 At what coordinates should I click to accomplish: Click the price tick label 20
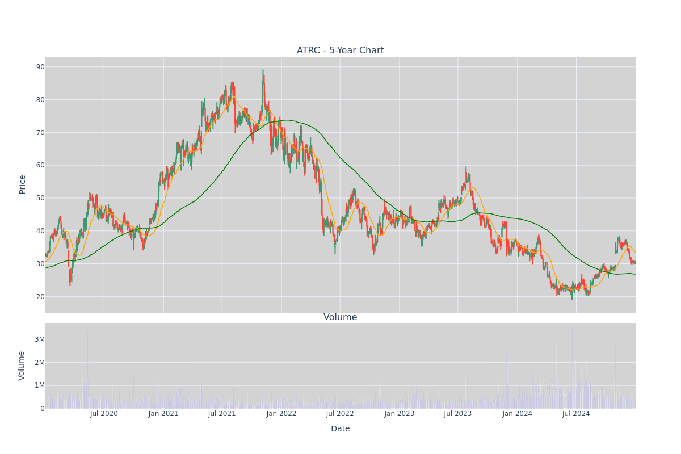coord(41,297)
